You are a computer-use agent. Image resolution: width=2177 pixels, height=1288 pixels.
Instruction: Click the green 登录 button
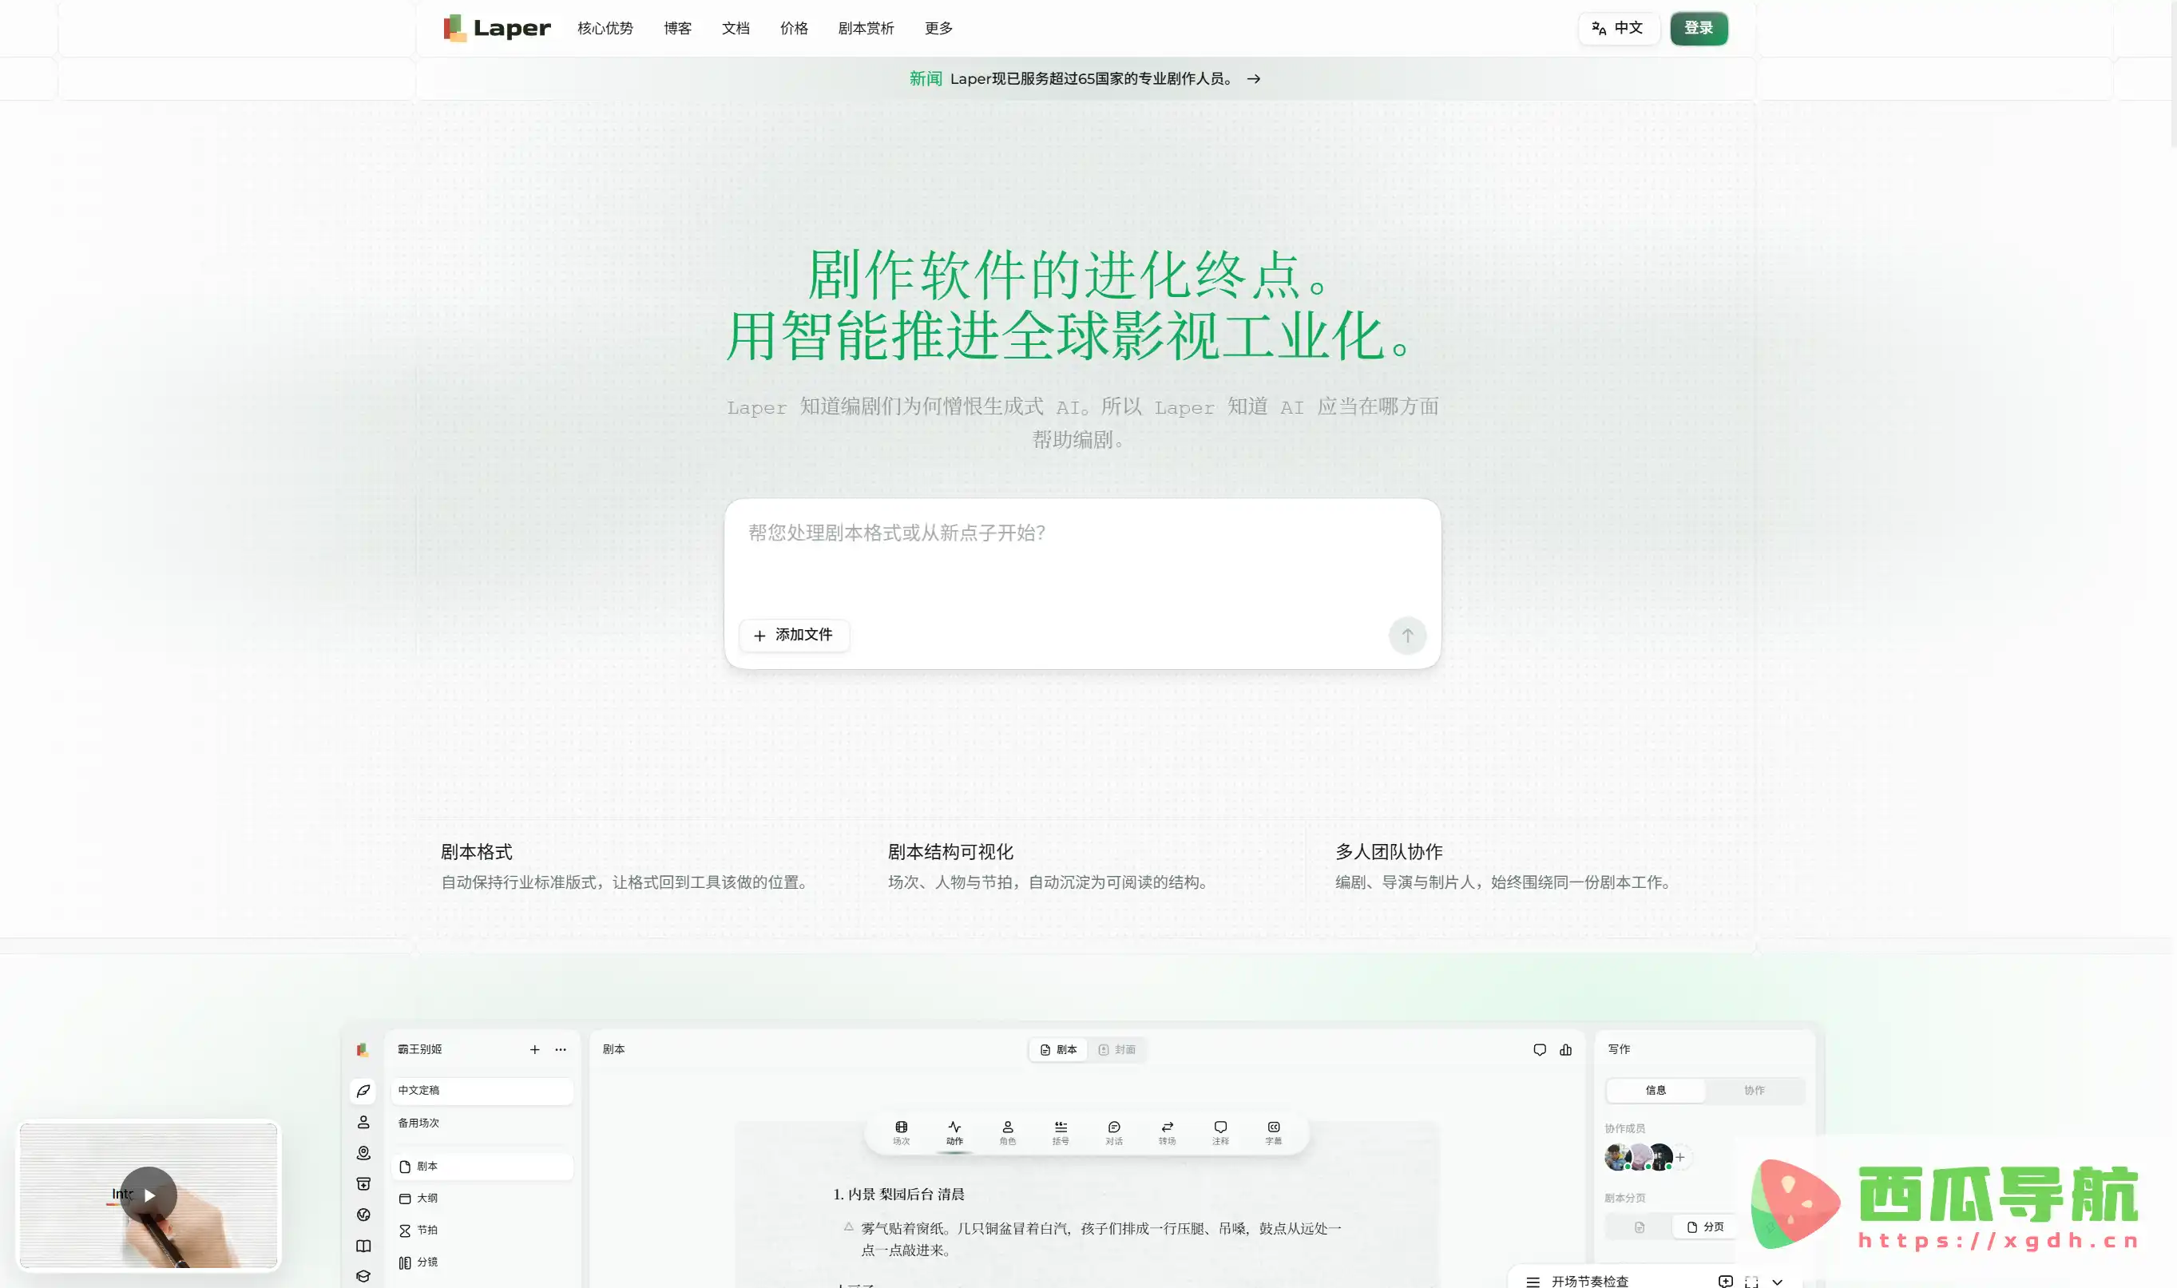(1698, 28)
